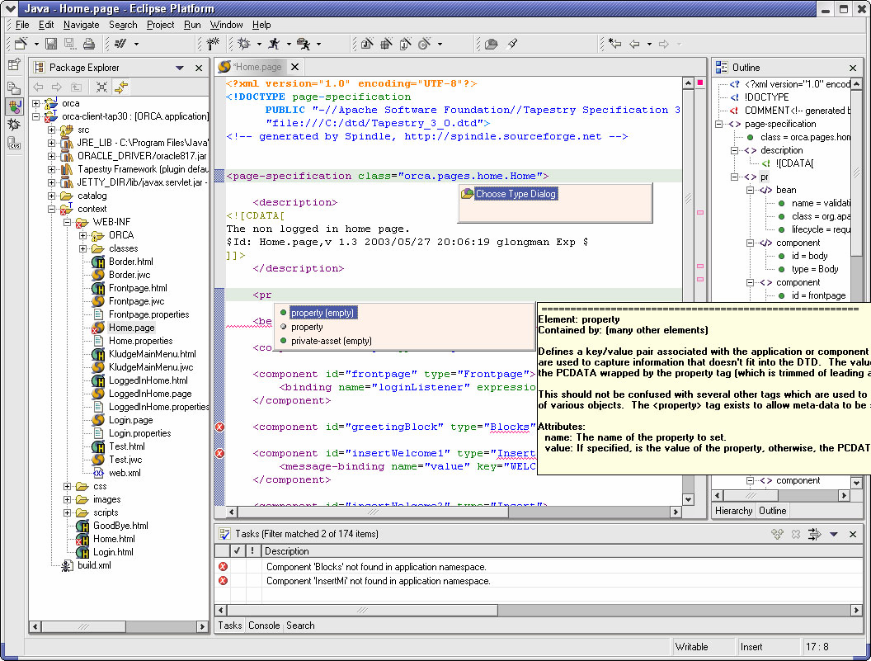Switch to bottom Search tab

point(300,626)
